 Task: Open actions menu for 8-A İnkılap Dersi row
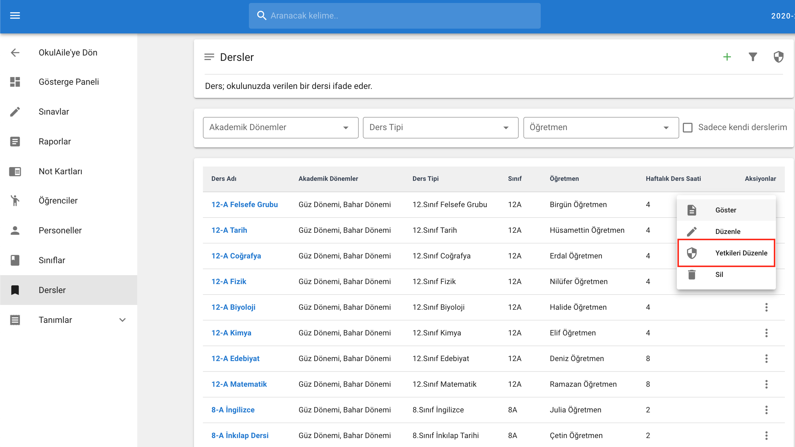tap(766, 435)
